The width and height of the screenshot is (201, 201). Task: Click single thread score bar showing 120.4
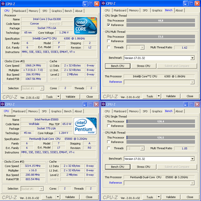(161, 121)
